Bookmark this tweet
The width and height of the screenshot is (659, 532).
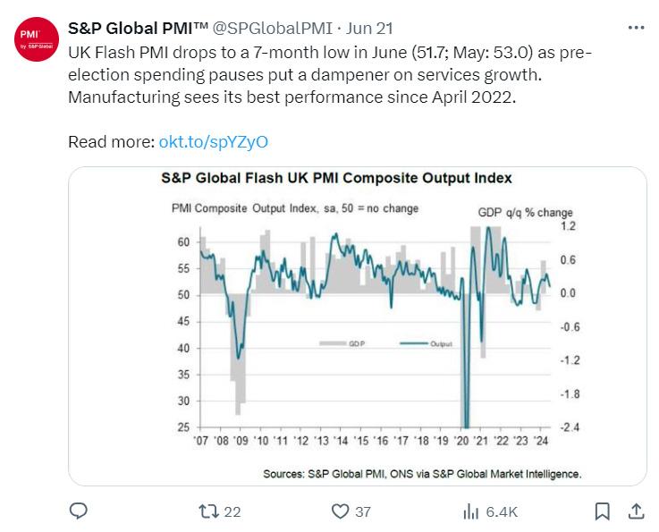click(602, 511)
